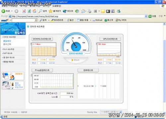Click the results lookup sidebar link
Screen dimensions: 166x119
[7, 44]
